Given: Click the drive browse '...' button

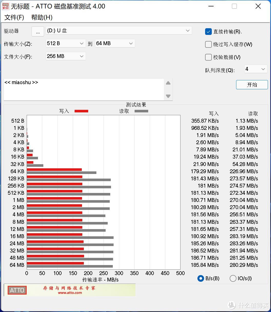Looking at the screenshot, I should (38, 31).
